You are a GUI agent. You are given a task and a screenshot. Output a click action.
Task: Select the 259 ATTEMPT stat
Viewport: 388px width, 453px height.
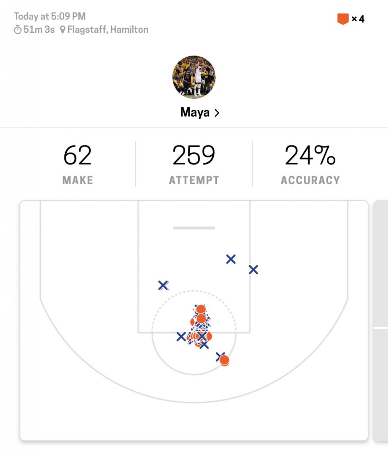pos(194,164)
